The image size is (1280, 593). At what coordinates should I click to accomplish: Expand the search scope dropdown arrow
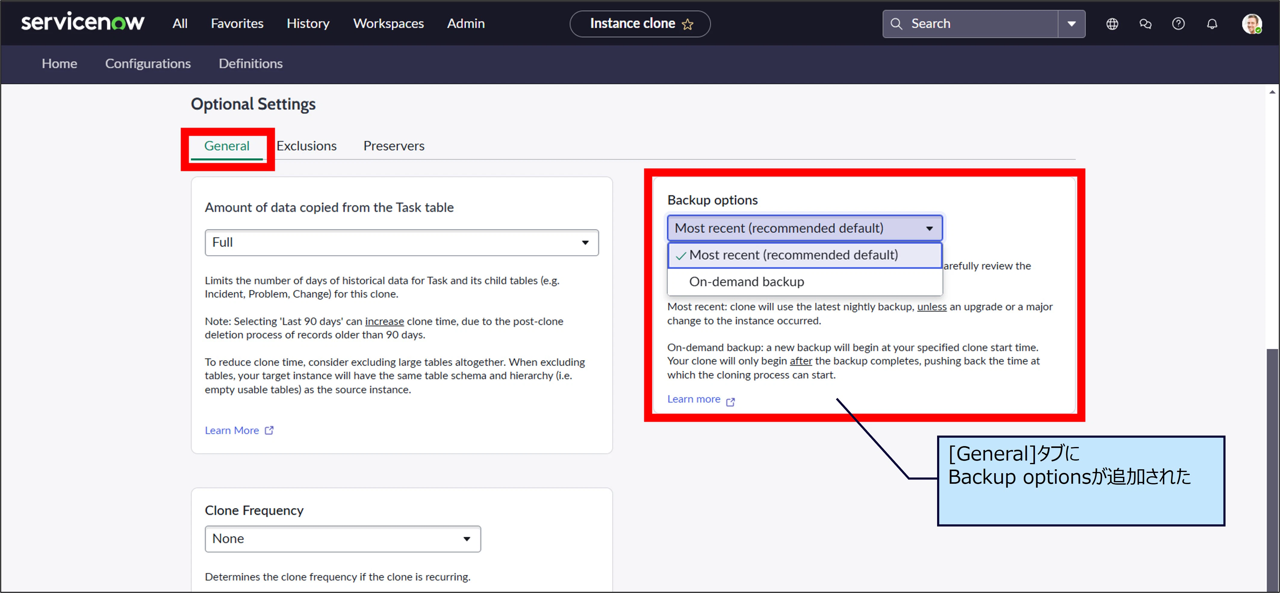pyautogui.click(x=1071, y=24)
